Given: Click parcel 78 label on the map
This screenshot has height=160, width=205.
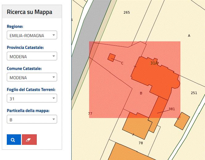Looking at the screenshot, I should 141,143.
